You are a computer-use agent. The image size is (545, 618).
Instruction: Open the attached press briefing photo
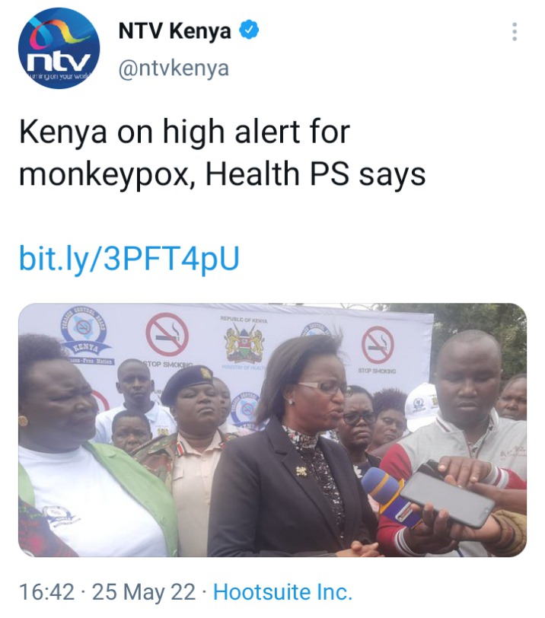pyautogui.click(x=272, y=429)
